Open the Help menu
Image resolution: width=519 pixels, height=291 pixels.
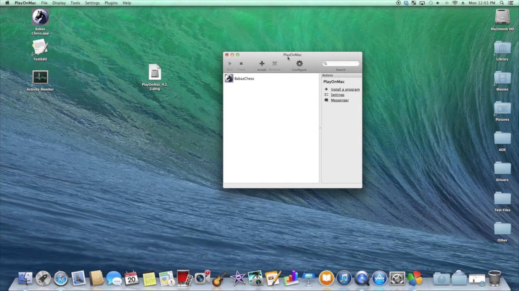(x=127, y=3)
